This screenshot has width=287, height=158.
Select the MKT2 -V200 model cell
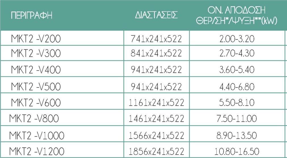(36, 39)
